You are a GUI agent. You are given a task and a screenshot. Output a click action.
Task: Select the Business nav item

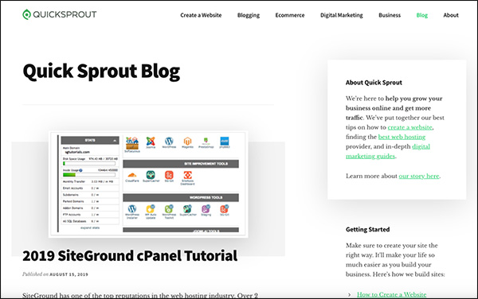click(390, 15)
